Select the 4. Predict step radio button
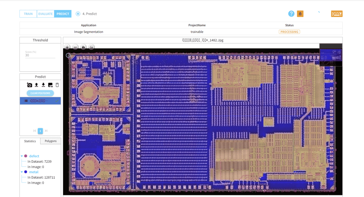The height and width of the screenshot is (197, 364). pos(78,14)
